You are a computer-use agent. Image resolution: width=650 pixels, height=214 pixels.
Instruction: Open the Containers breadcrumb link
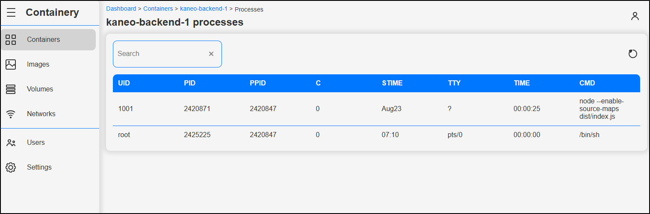158,9
